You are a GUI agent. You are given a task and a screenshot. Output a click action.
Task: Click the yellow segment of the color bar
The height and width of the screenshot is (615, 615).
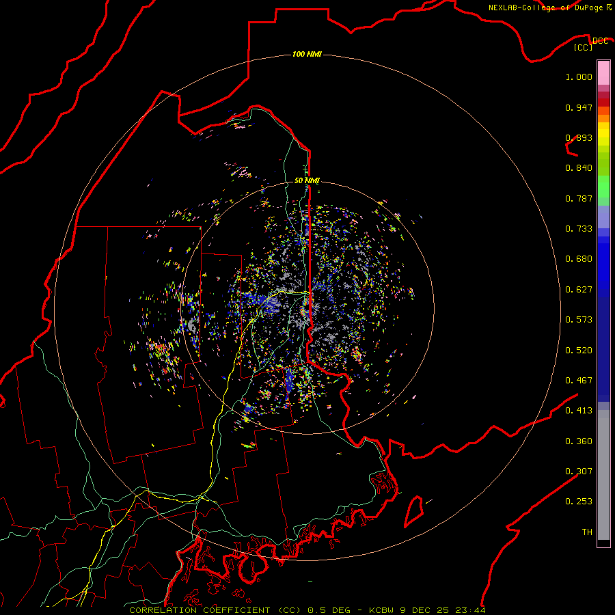coord(603,134)
